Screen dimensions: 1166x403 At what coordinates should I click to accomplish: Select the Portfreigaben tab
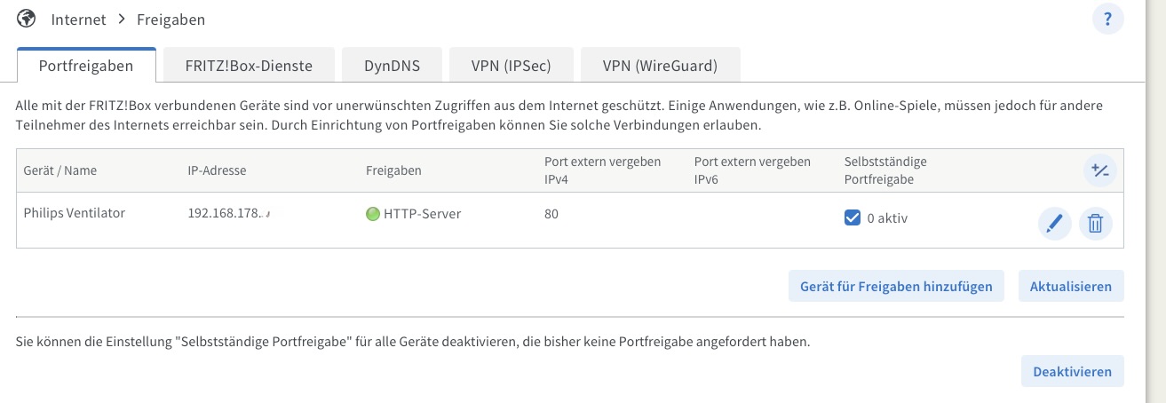coord(86,66)
